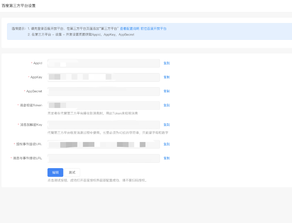The image size is (292, 223).
Task: Copy the 消息校验Token value
Action: coord(167,105)
